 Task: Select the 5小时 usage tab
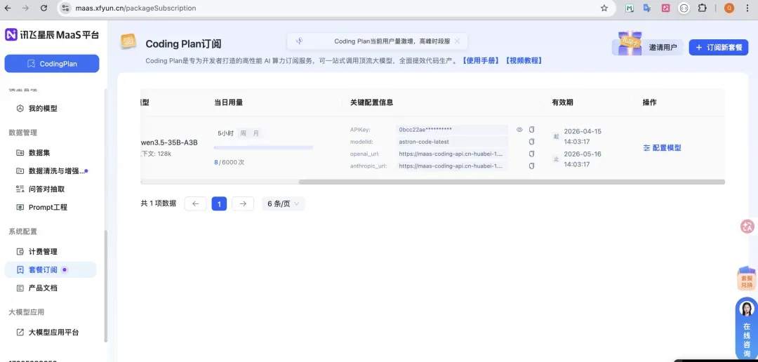[x=226, y=133]
